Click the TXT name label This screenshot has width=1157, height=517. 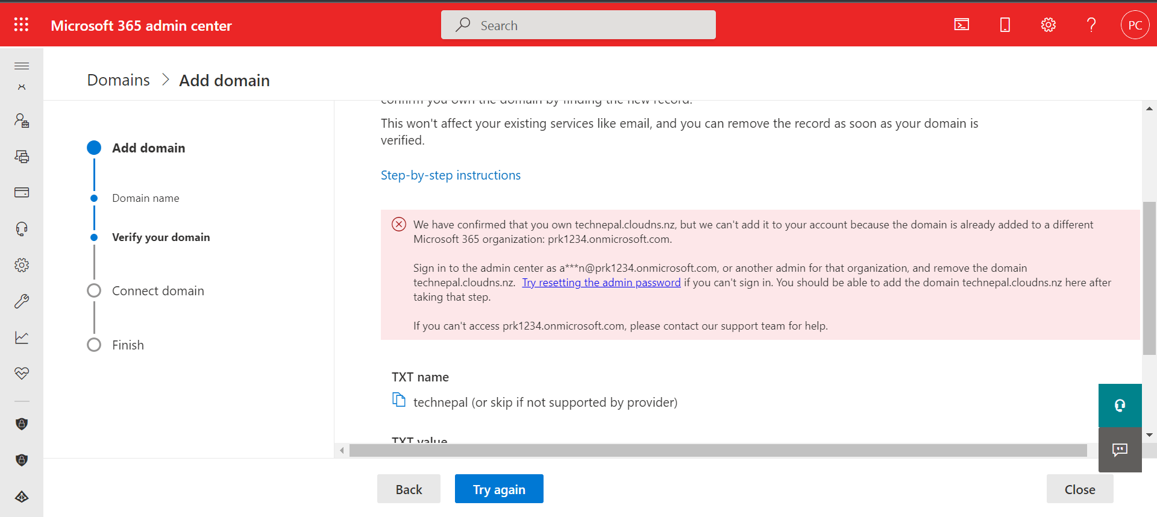[420, 377]
